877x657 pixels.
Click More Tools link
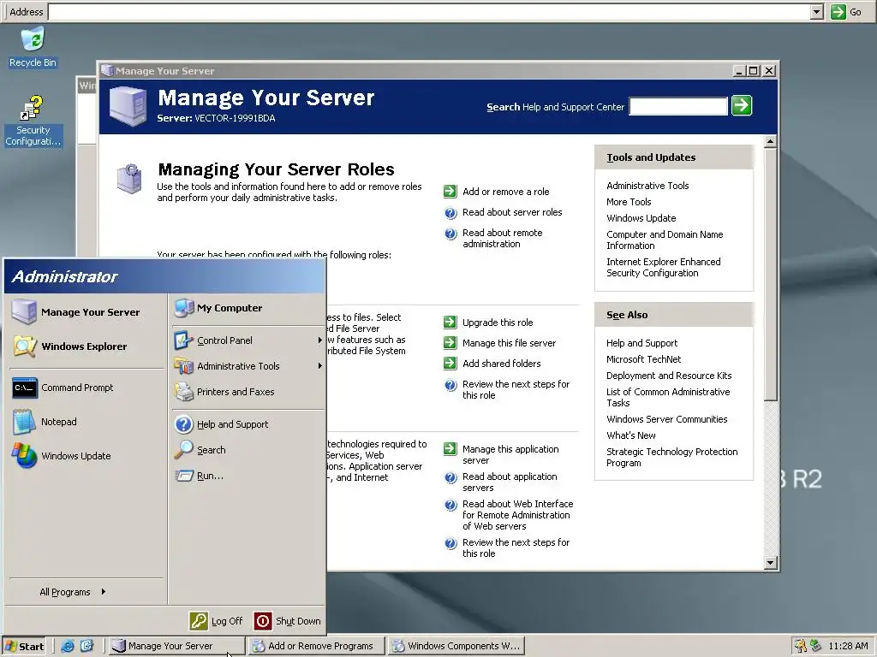tap(629, 202)
